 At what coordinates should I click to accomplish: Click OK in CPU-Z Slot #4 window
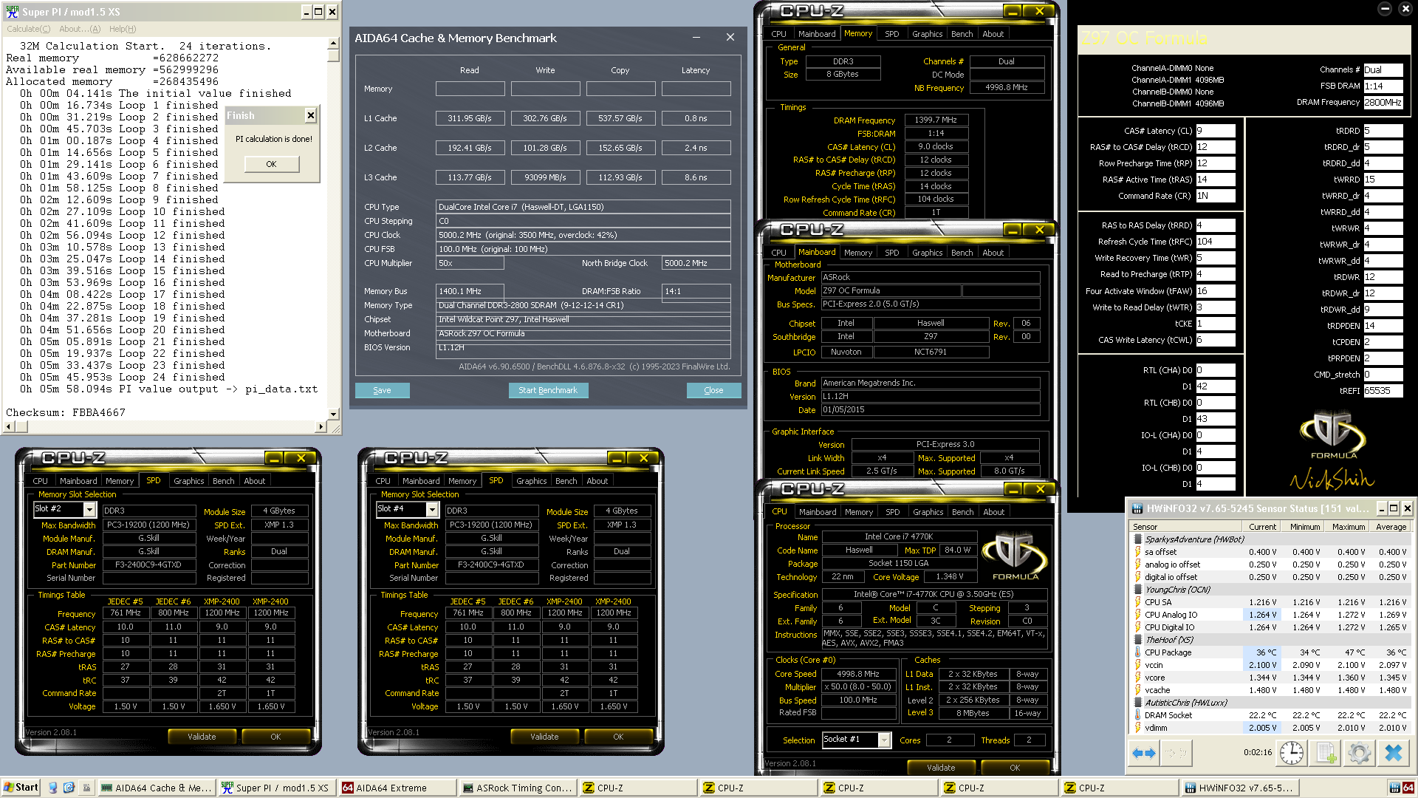[x=618, y=737]
